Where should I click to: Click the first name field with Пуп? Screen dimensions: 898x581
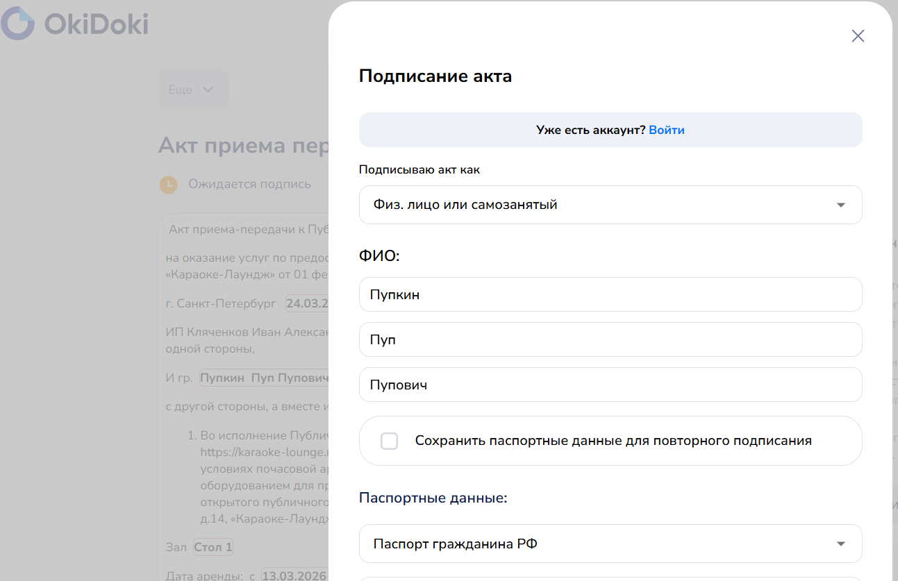click(610, 340)
